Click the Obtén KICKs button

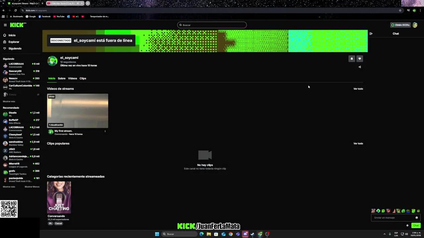coord(400,25)
